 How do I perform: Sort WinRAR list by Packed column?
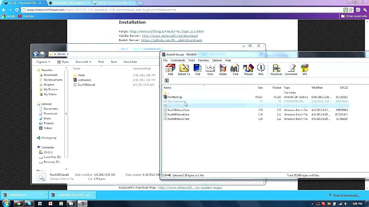tap(276, 88)
